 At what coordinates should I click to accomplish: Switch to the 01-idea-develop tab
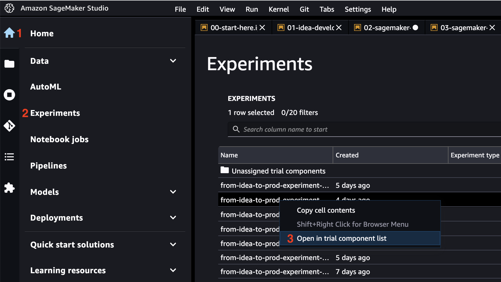tap(310, 27)
